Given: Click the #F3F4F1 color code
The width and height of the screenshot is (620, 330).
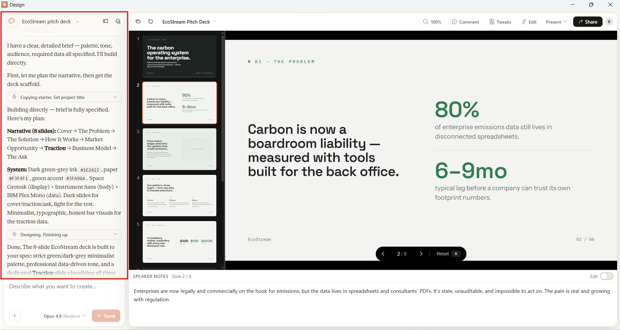Looking at the screenshot, I should coord(18,178).
